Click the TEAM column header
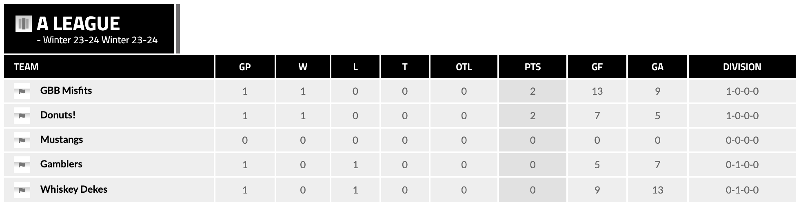Viewport: 801px width, 207px height. point(26,67)
